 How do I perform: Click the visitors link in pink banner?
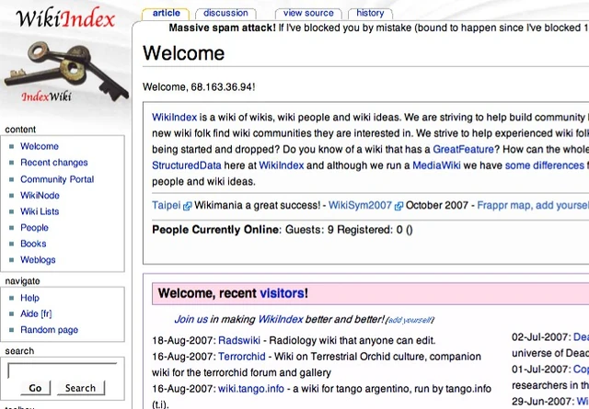(x=283, y=293)
